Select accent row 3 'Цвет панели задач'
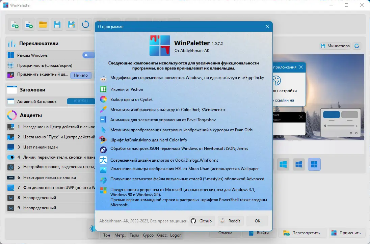 coord(51,147)
